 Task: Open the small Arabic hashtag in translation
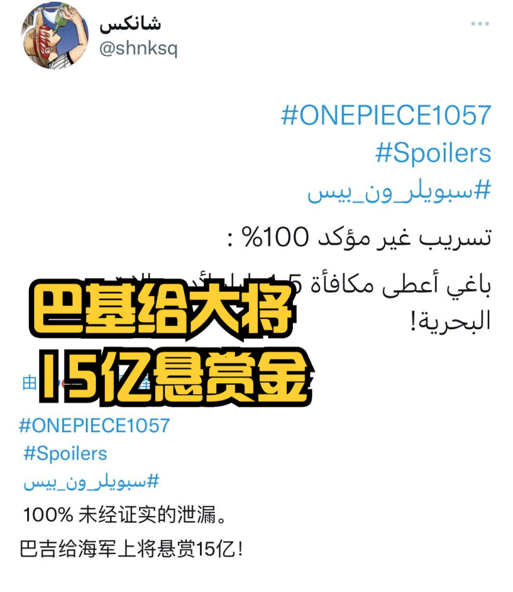click(x=91, y=482)
